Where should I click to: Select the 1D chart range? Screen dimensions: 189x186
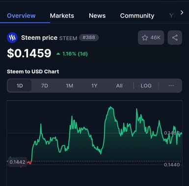click(20, 86)
